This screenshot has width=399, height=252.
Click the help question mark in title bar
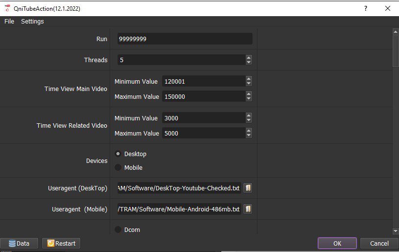click(365, 8)
